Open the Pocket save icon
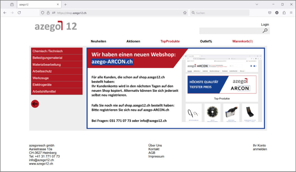296x172 pixels. pyautogui.click(x=269, y=13)
